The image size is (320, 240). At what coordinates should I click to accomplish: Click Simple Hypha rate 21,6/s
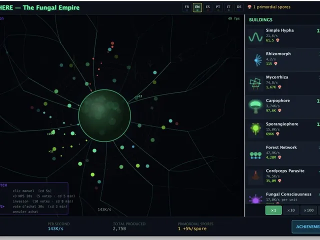[271, 35]
